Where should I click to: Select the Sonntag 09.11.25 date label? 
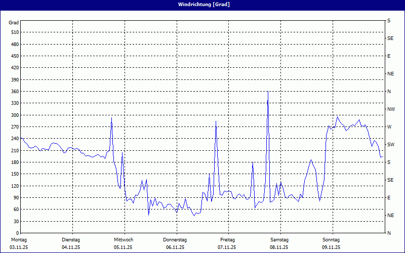[331, 243]
